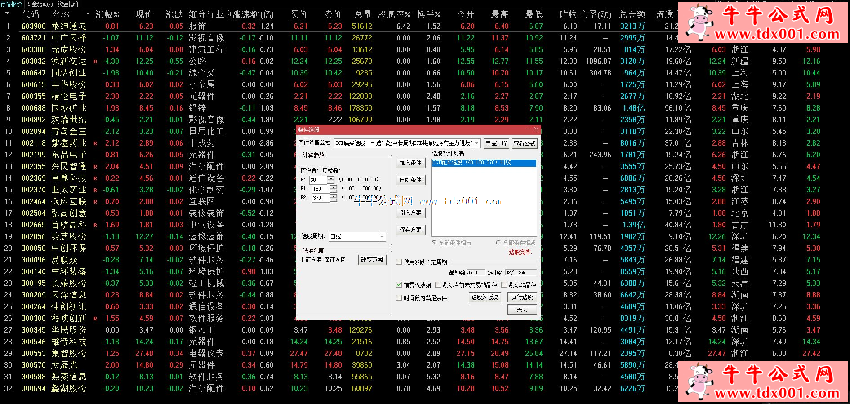Click the R margin marker beside 亚太药业
850x404 pixels.
point(95,190)
